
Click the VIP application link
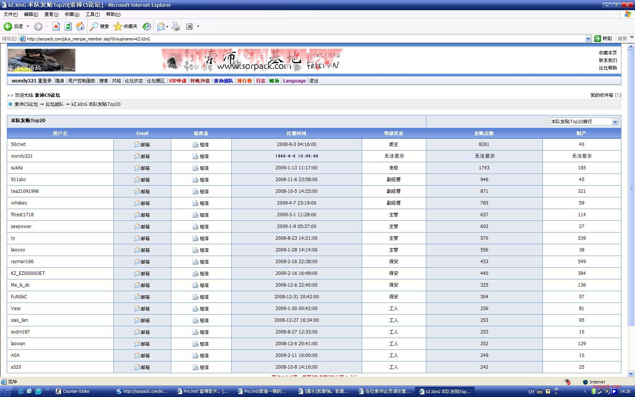(177, 81)
